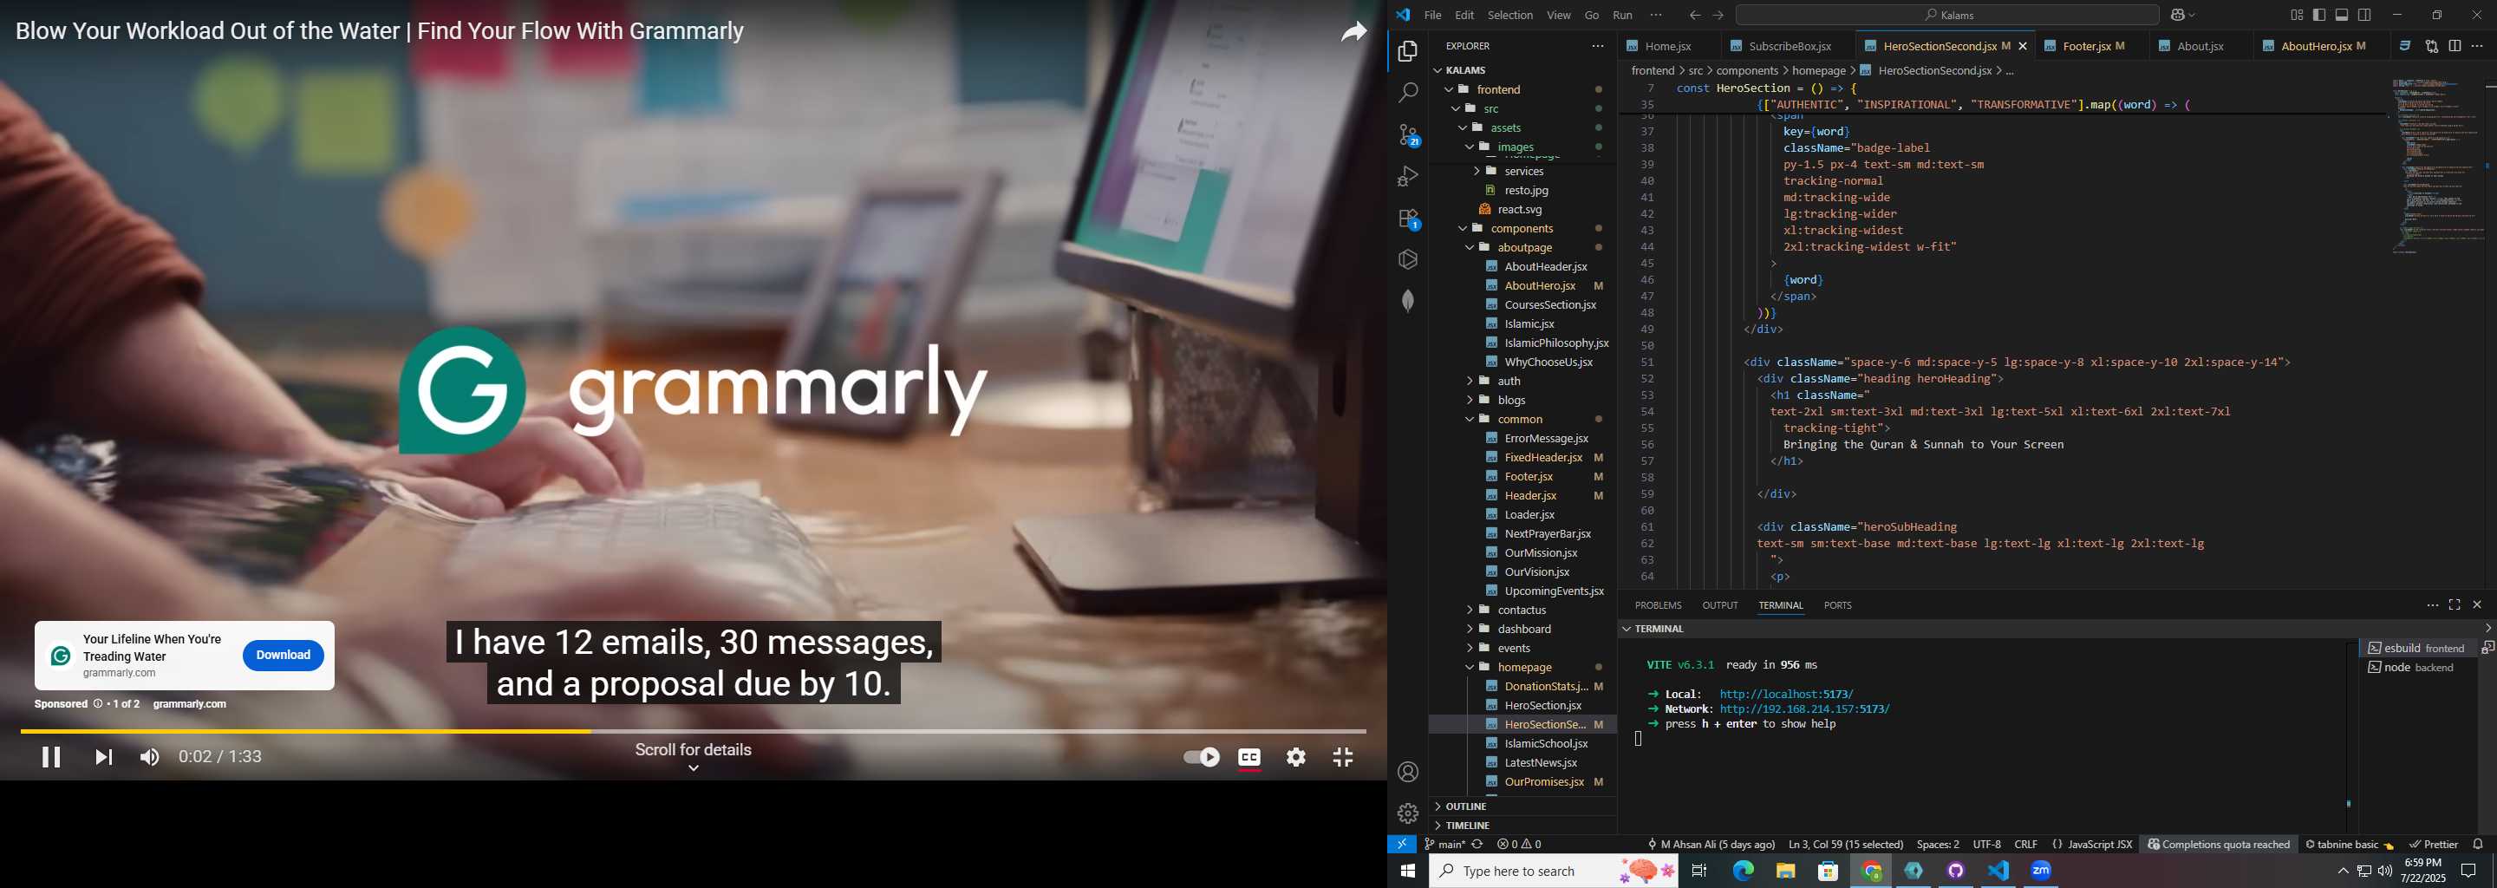Open Customize Layout icon

click(2297, 15)
